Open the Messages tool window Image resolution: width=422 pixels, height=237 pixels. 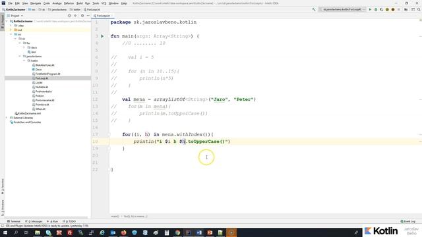[34, 221]
